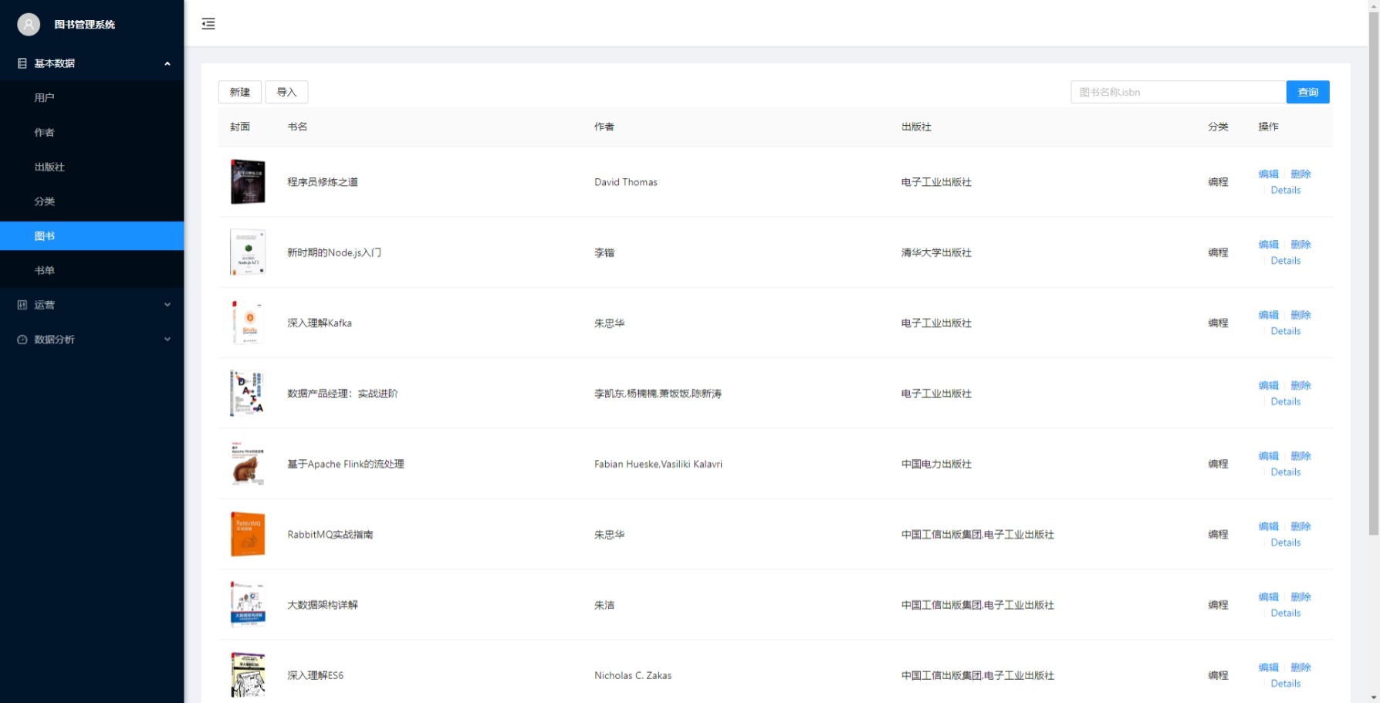Click the 基本数据 menu icon
The width and height of the screenshot is (1380, 703).
click(x=22, y=63)
